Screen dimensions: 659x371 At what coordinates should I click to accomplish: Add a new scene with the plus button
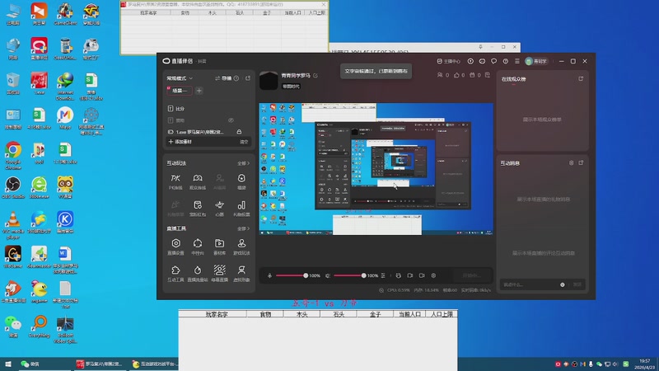coord(199,91)
